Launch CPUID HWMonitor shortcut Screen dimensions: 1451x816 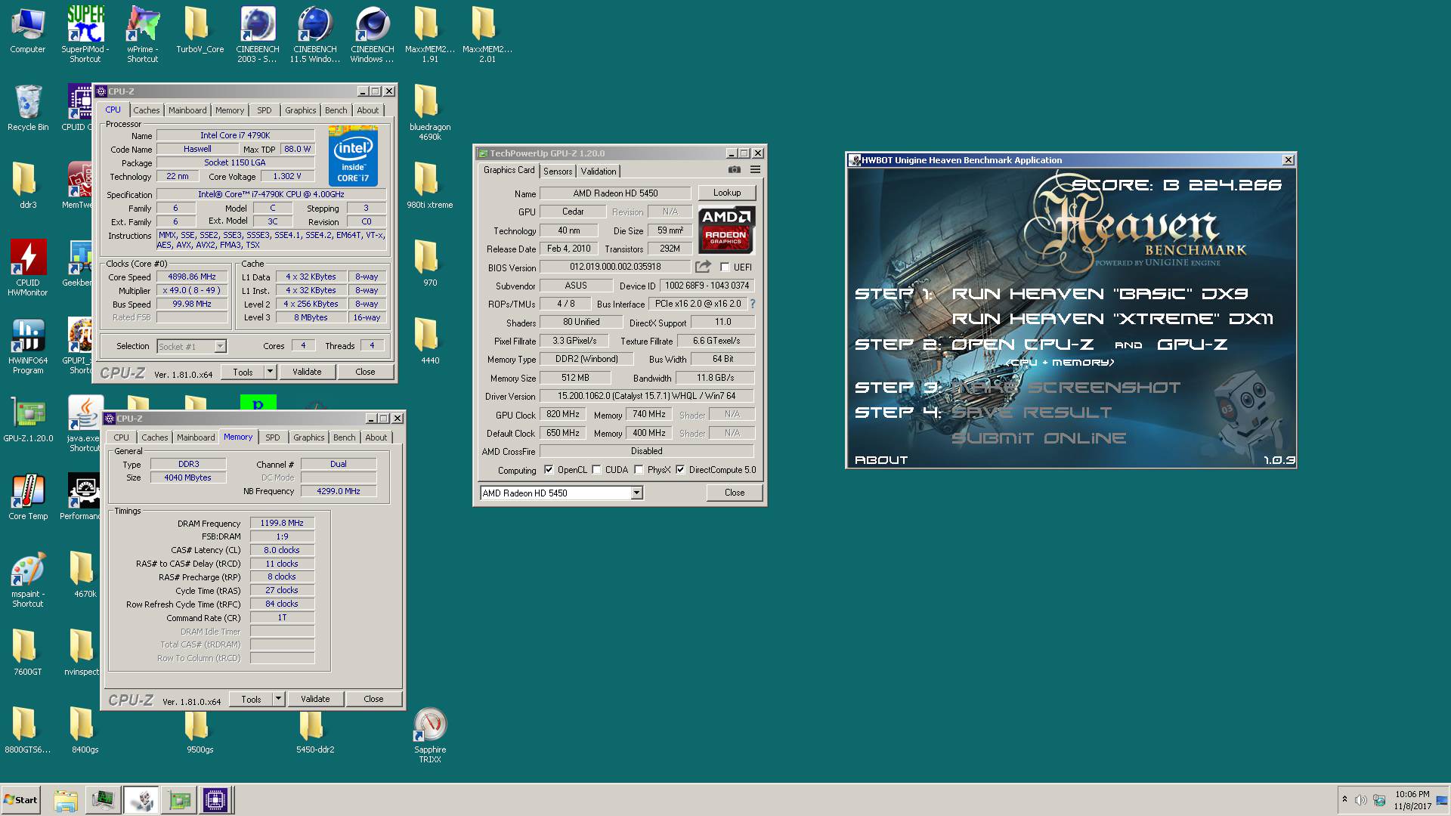click(28, 268)
